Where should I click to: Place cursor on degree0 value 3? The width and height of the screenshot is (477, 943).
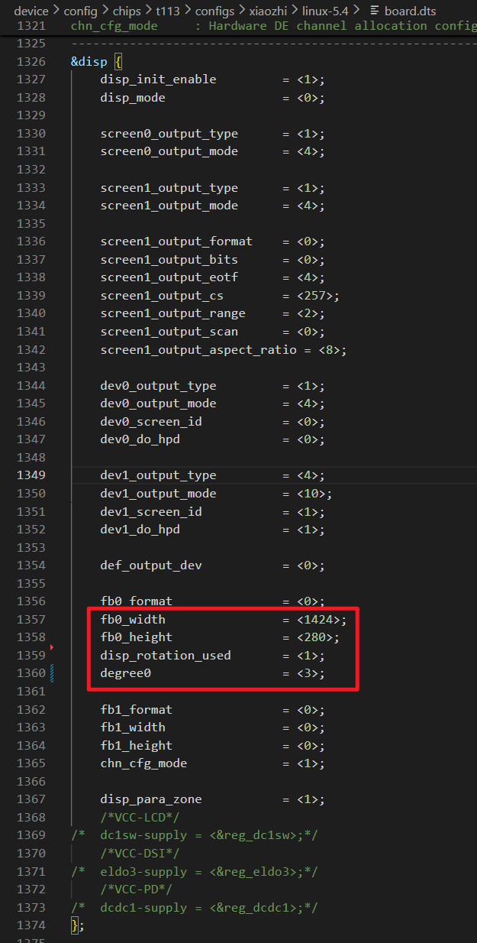click(311, 673)
